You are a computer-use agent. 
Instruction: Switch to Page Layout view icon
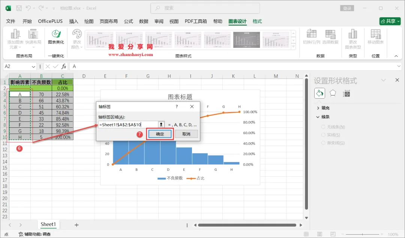(319, 234)
